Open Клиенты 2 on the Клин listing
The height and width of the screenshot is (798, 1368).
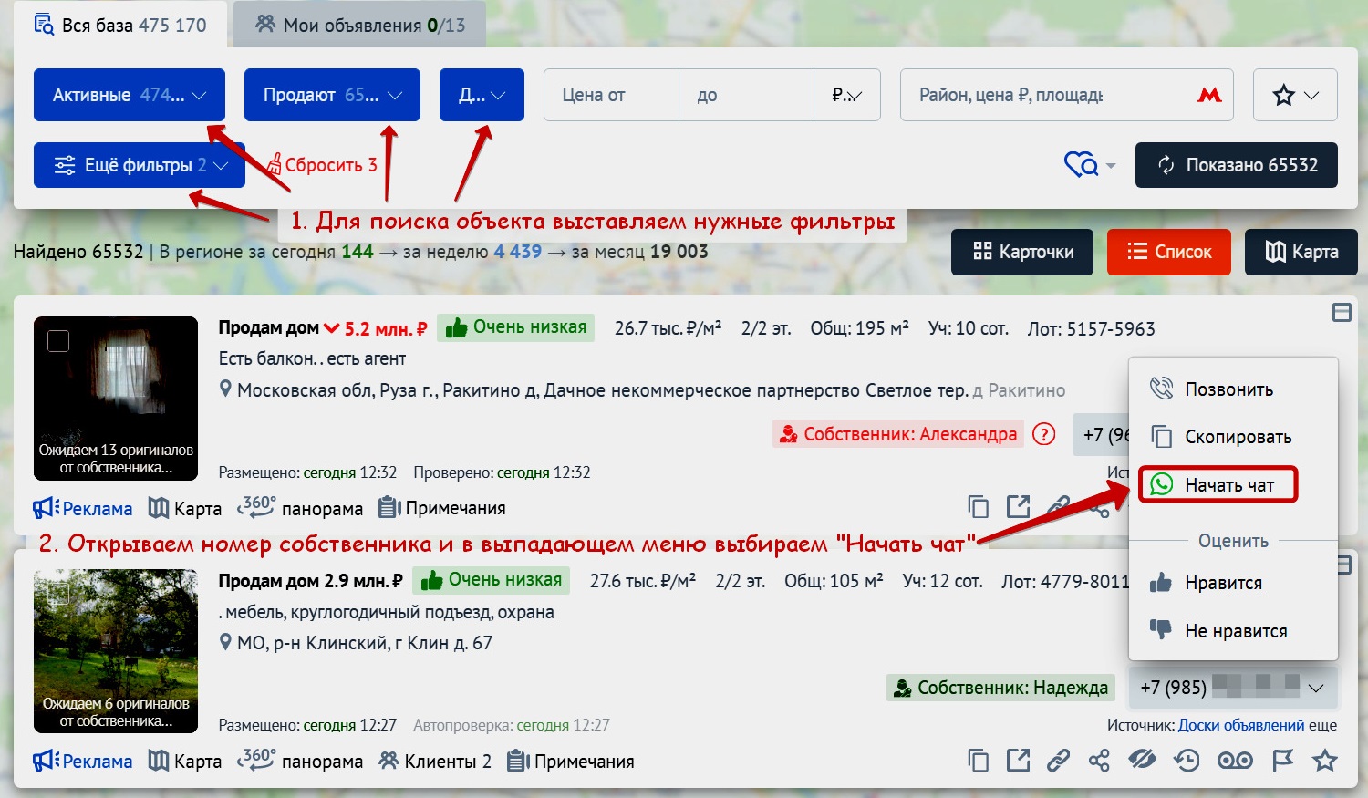[435, 761]
